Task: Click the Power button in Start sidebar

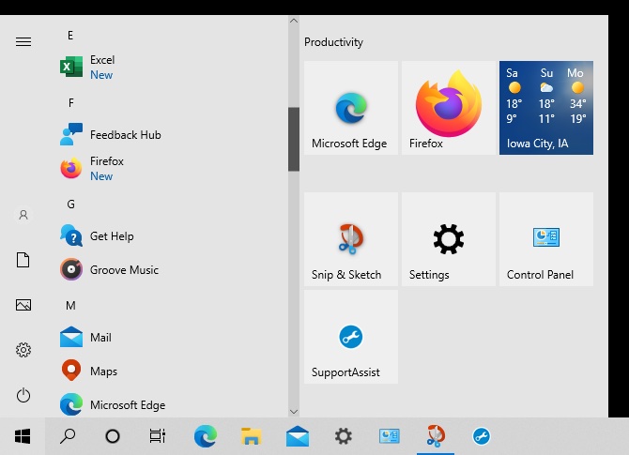Action: (x=23, y=395)
